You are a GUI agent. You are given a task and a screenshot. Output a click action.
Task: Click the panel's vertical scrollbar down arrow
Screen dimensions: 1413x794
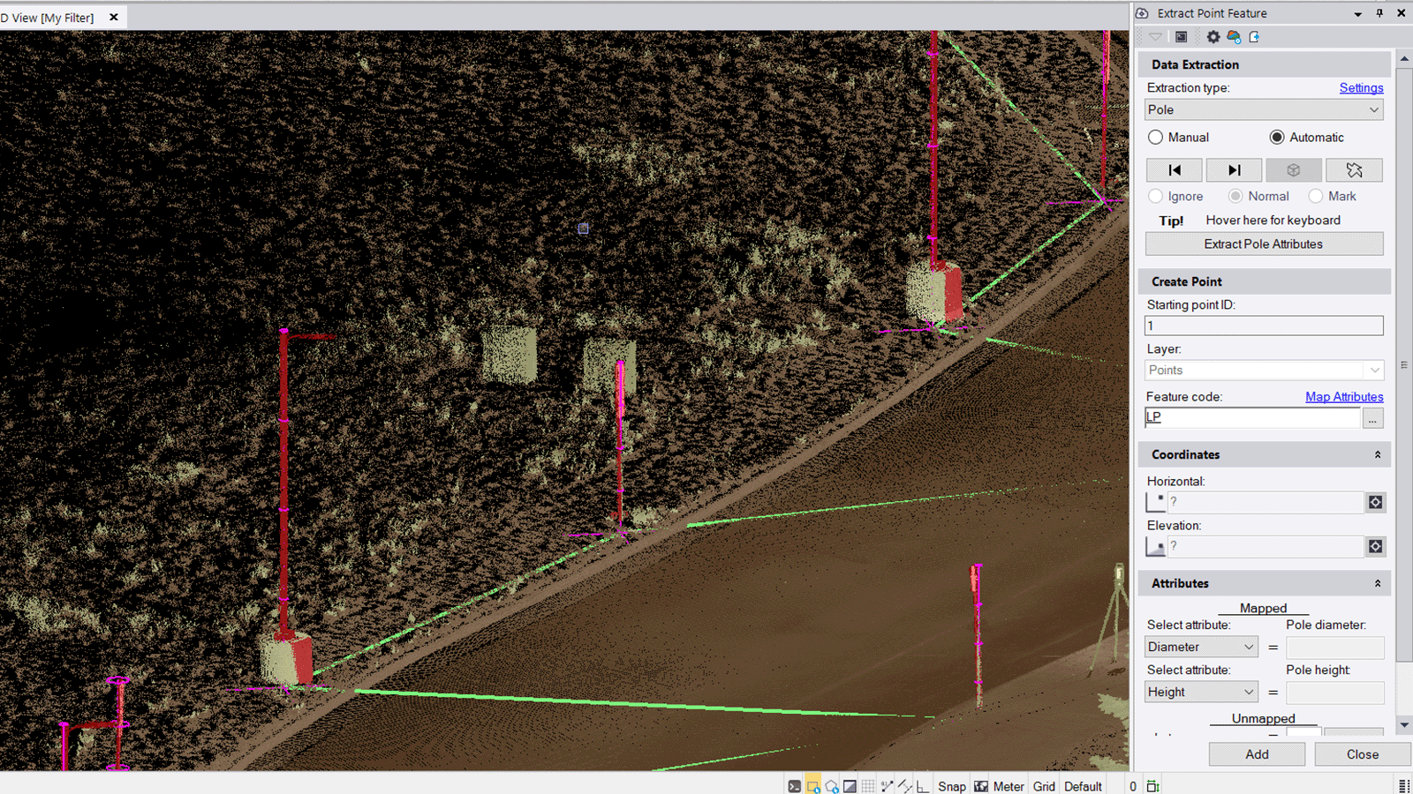[1404, 725]
